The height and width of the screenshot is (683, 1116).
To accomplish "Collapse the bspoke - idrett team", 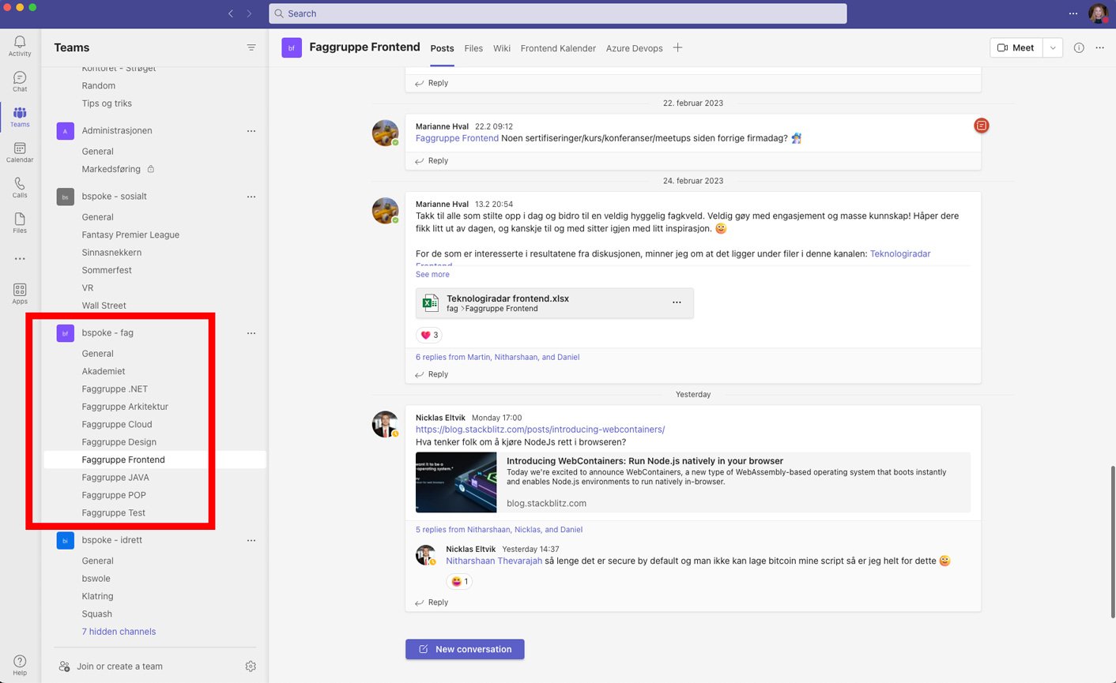I will coord(112,540).
